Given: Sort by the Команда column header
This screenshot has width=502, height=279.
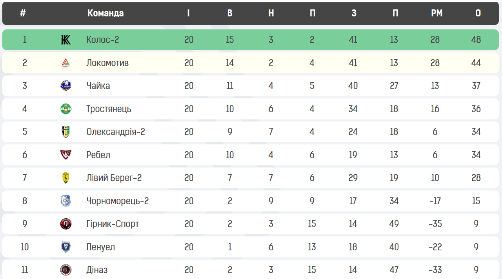Looking at the screenshot, I should click(x=105, y=13).
